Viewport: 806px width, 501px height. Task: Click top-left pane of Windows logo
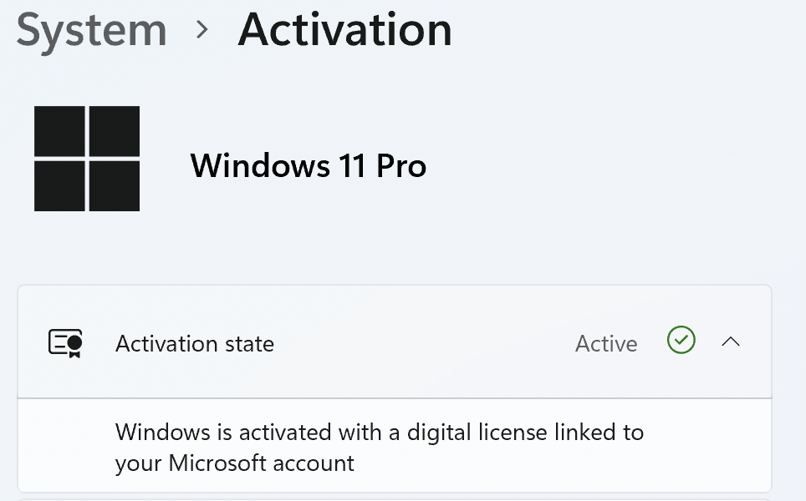pos(59,131)
